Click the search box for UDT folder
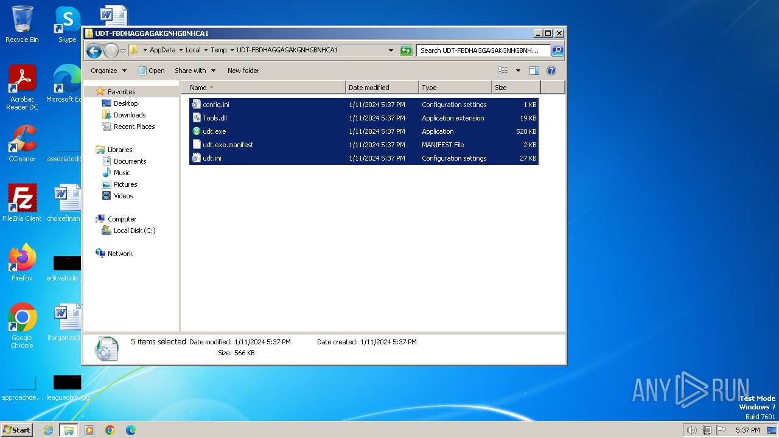The image size is (779, 438). coord(483,50)
